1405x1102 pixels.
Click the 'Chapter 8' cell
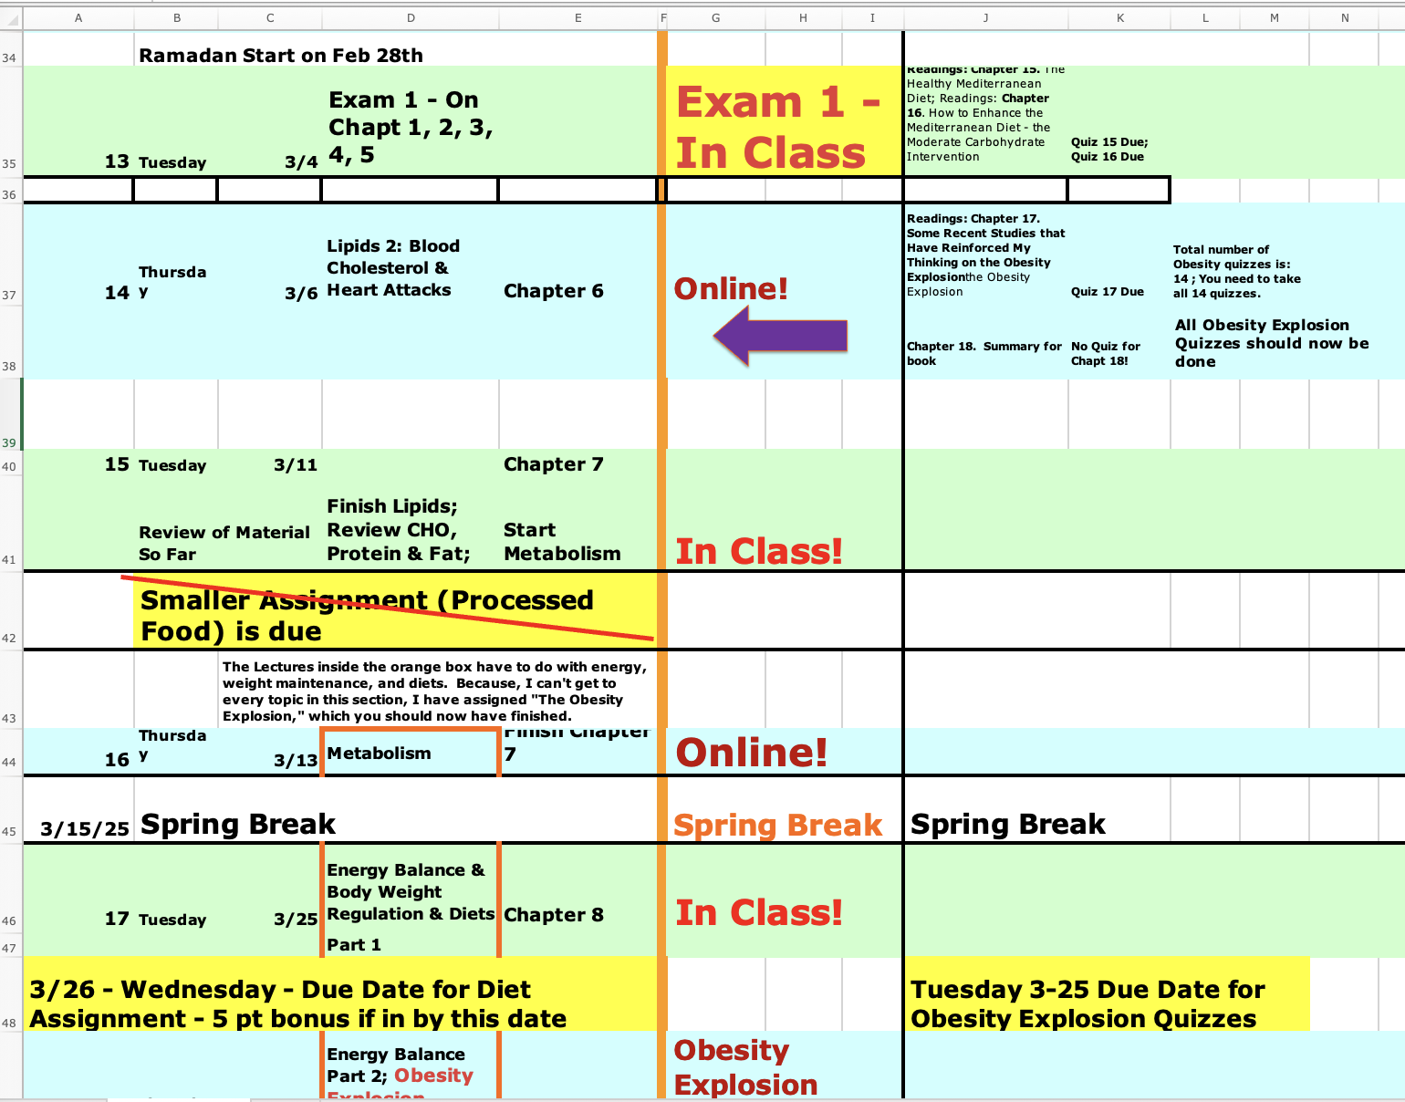click(554, 915)
